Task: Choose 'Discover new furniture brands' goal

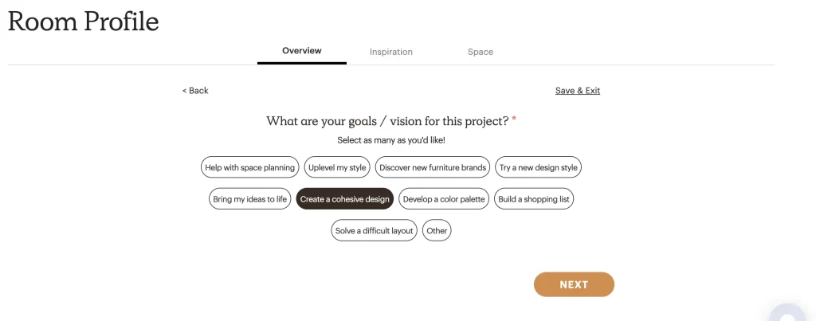Action: click(432, 167)
